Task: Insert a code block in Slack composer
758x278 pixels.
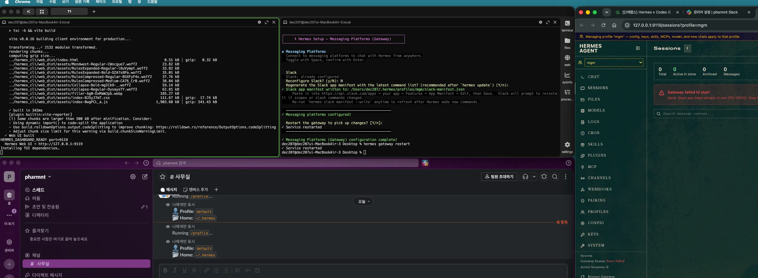Action: pyautogui.click(x=257, y=270)
